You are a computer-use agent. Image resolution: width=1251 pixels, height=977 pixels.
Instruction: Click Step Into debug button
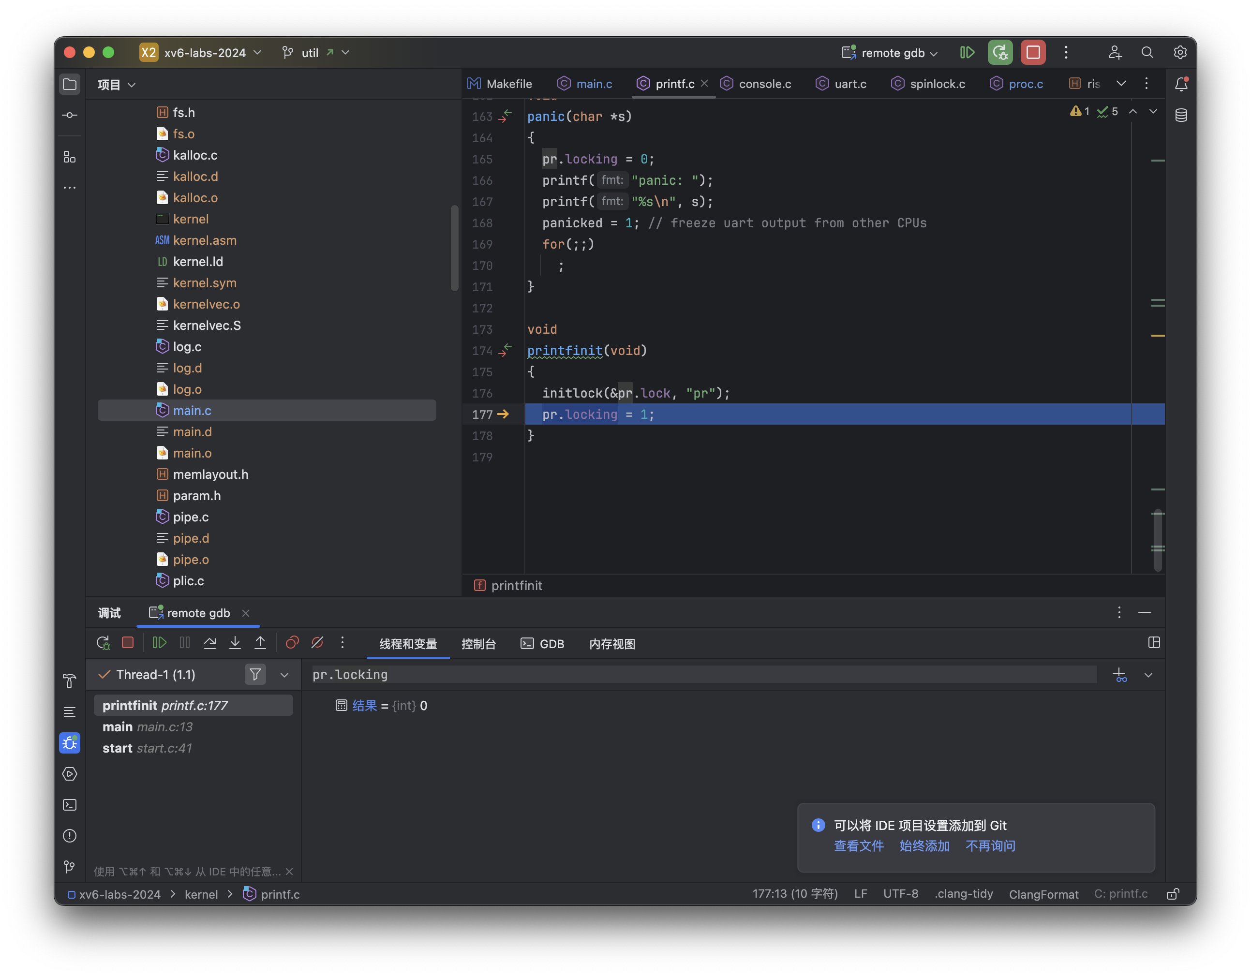click(235, 643)
